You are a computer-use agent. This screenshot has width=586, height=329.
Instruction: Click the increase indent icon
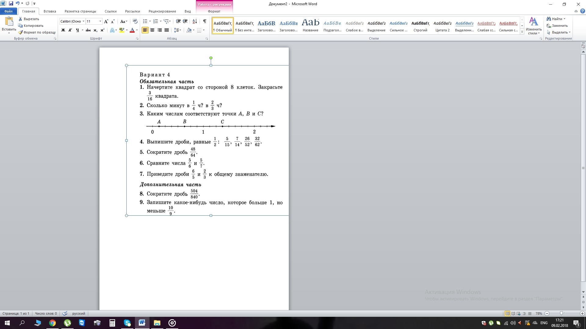(185, 21)
